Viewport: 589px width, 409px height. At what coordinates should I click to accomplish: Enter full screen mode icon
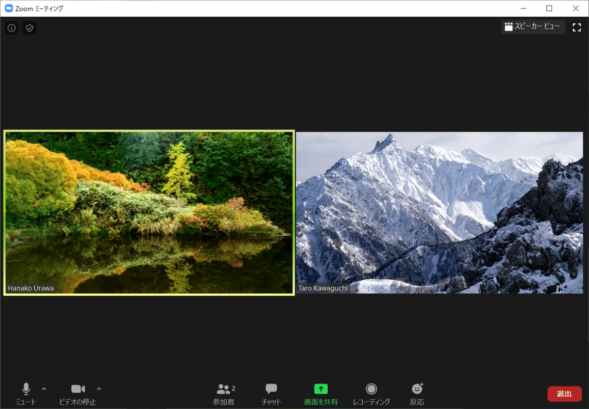point(577,27)
